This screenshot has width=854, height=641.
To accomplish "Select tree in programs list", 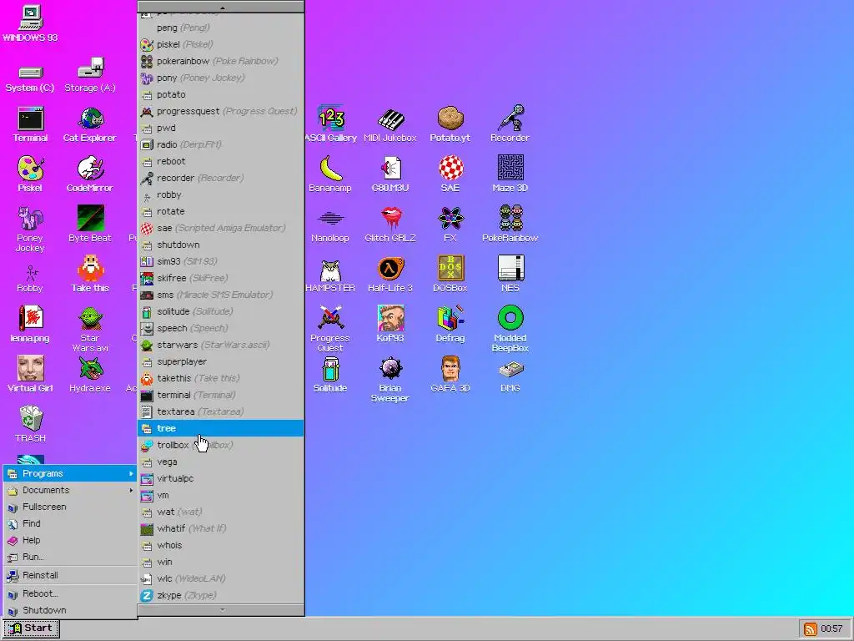I will click(220, 428).
